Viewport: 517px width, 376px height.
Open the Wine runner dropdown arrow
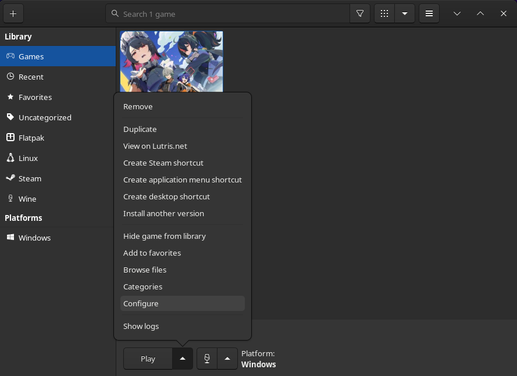[227, 359]
